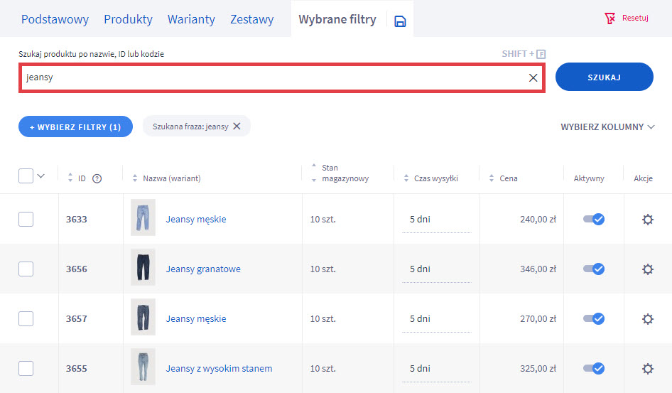
Task: Open the actions gear for product 3656
Action: 648,269
